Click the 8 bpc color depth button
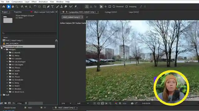199x111 pixels. (20, 103)
